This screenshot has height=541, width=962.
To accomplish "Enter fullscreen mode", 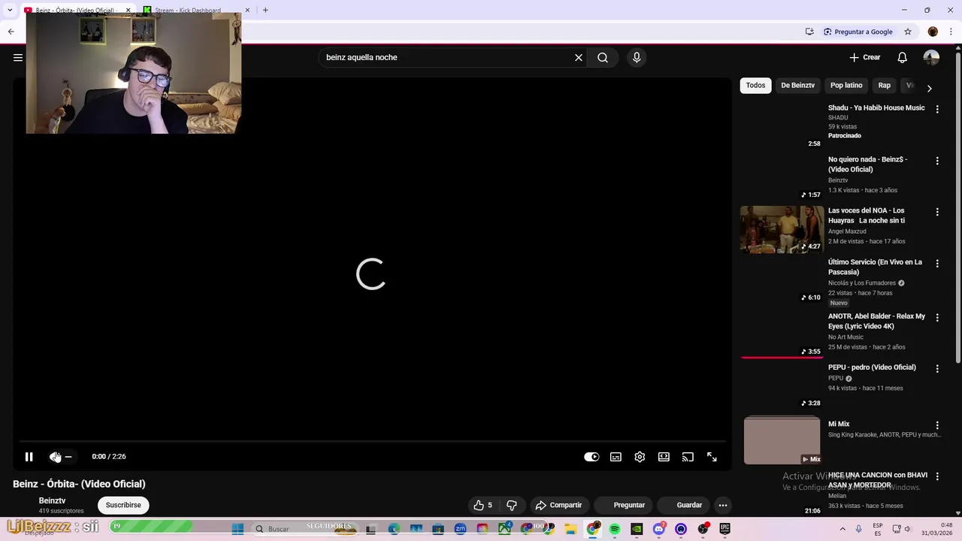I will coord(712,457).
